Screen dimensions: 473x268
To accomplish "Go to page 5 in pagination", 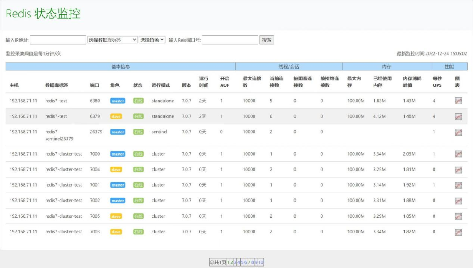I will pos(242,262).
